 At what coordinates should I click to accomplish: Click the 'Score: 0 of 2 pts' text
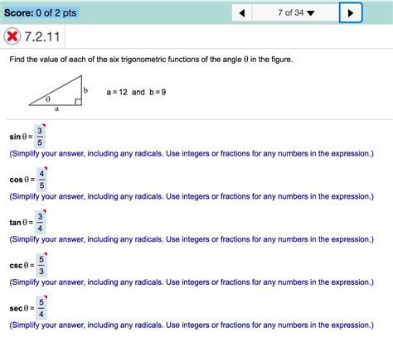(x=41, y=12)
